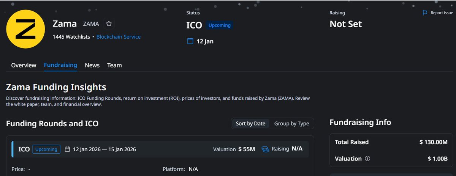The height and width of the screenshot is (176, 456).
Task: Click the Not Set raising value
Action: (x=346, y=24)
